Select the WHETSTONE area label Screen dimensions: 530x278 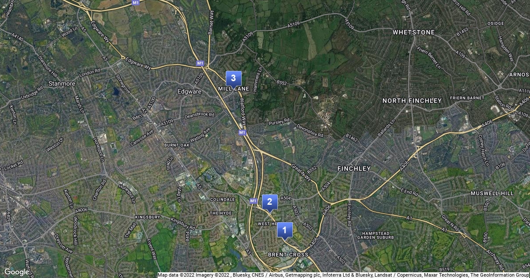pyautogui.click(x=413, y=32)
